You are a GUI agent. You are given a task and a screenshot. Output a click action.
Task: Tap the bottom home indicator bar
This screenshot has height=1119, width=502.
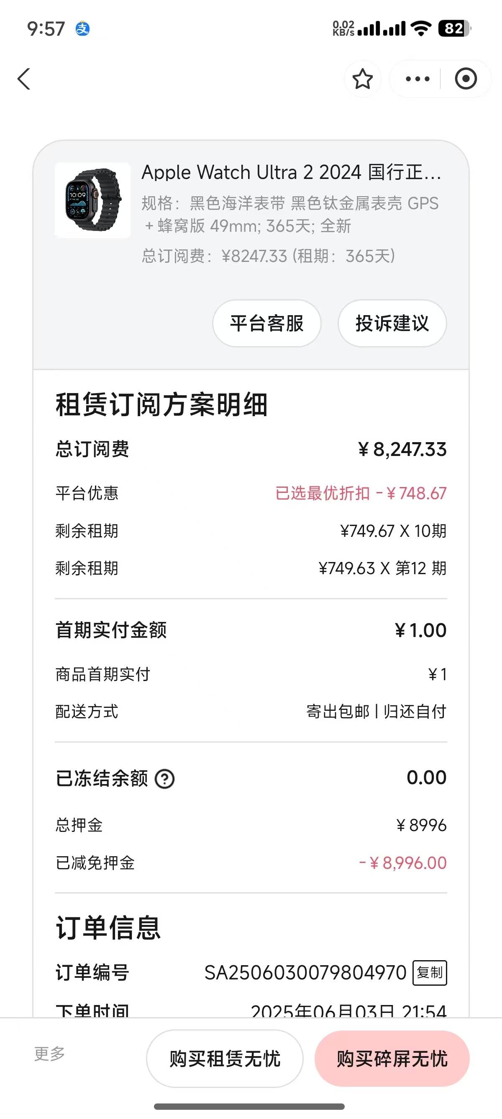coord(249,1106)
